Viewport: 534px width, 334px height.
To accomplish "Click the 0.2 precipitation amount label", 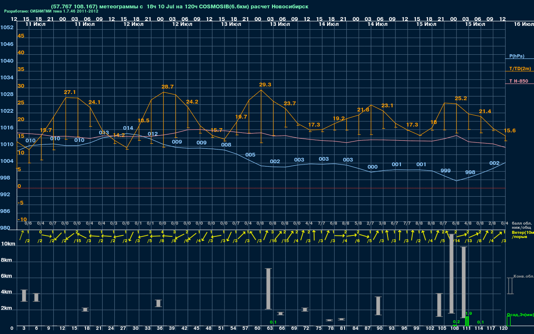I will tap(456, 321).
